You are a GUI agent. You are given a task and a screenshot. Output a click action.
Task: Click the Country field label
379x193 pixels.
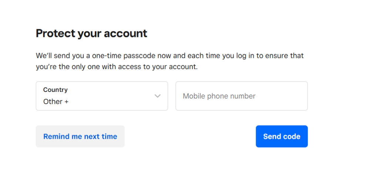point(56,90)
